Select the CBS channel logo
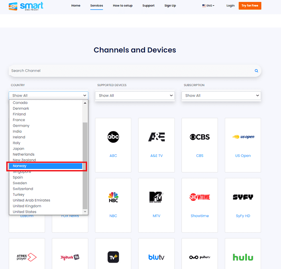This screenshot has height=269, width=281. pyautogui.click(x=200, y=137)
